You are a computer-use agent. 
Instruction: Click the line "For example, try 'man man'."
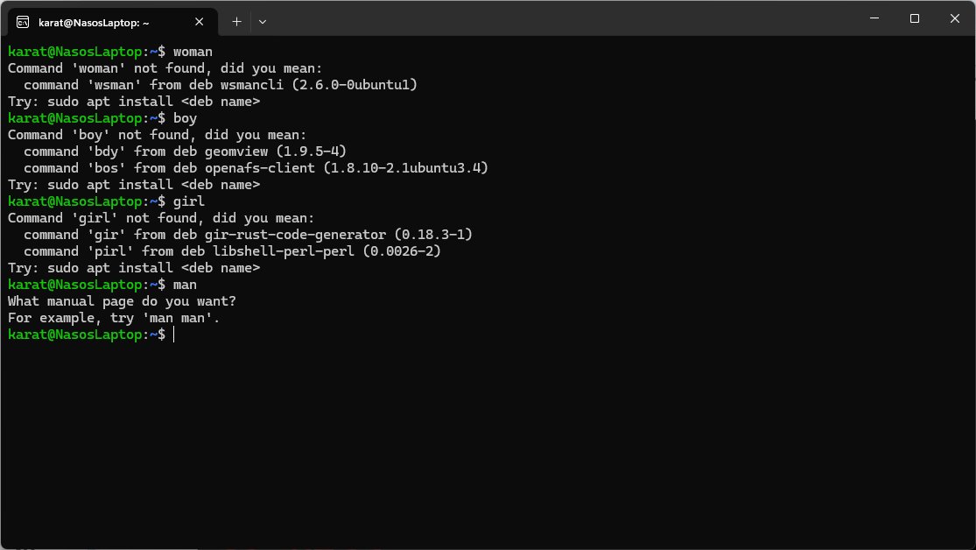[114, 318]
